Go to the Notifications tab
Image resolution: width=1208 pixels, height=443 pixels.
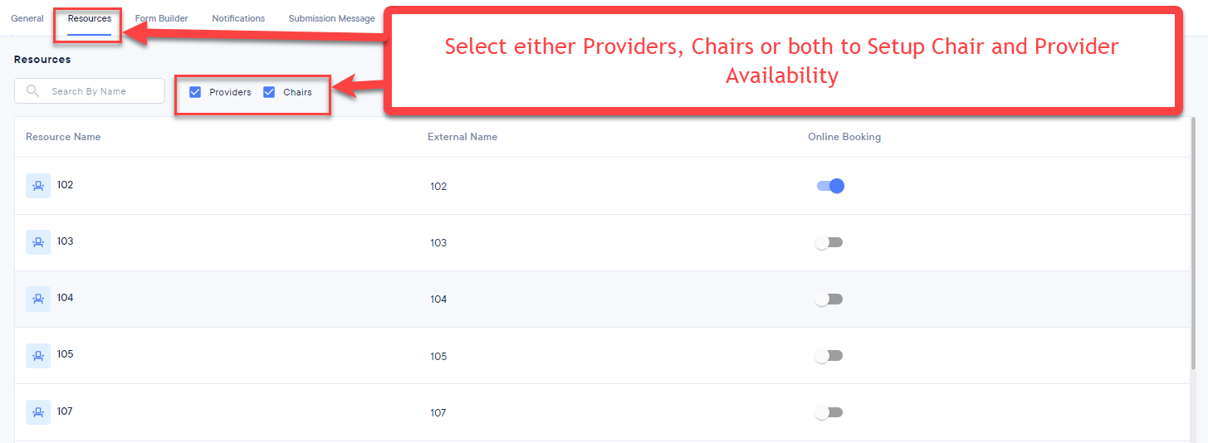click(238, 18)
